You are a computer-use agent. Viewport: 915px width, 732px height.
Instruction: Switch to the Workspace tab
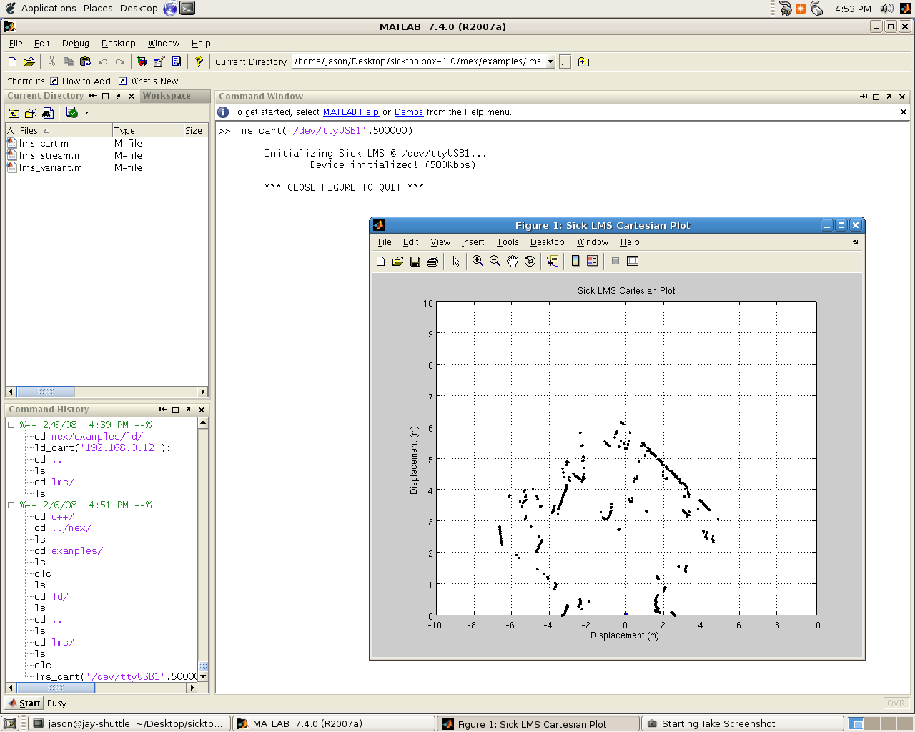pyautogui.click(x=167, y=96)
